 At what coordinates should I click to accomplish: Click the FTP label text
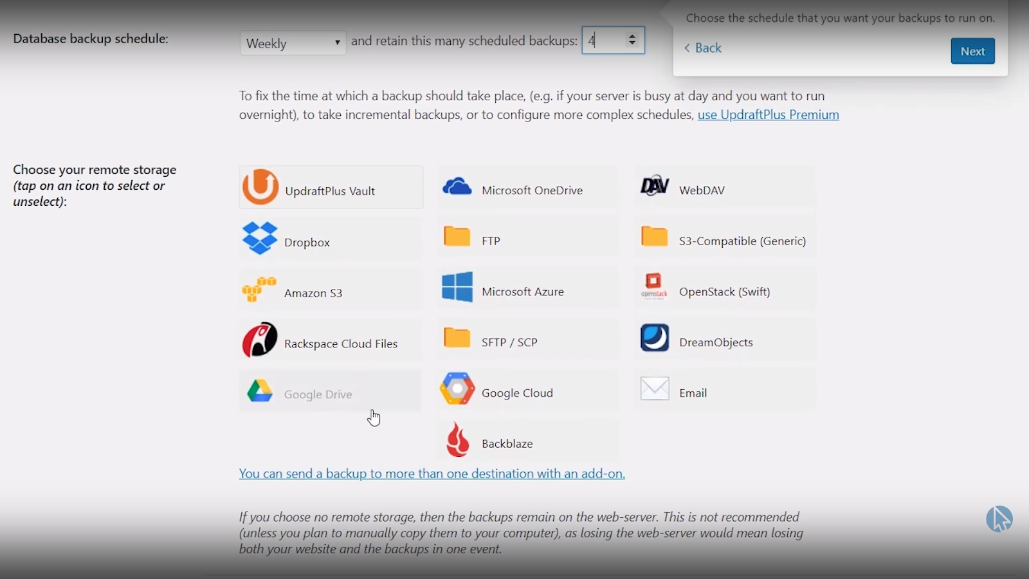click(x=491, y=241)
